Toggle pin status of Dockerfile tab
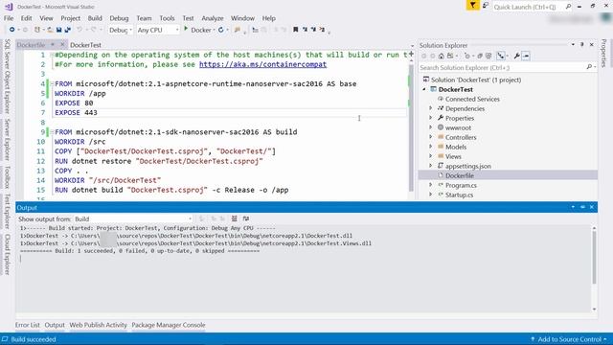The height and width of the screenshot is (345, 613). [x=53, y=45]
